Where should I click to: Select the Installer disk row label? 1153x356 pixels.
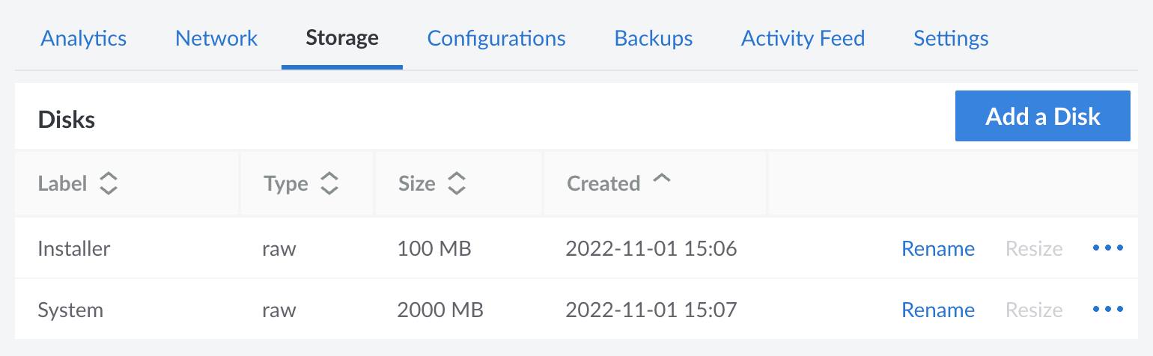(74, 249)
